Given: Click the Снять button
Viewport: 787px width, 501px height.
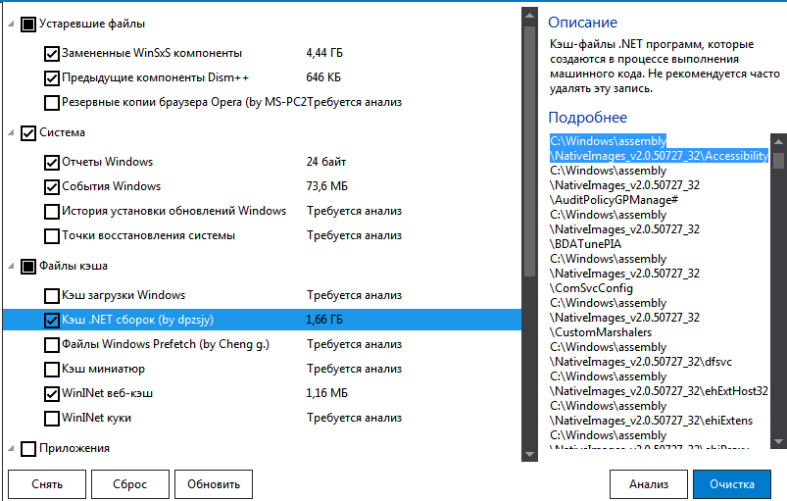Looking at the screenshot, I should tap(47, 484).
